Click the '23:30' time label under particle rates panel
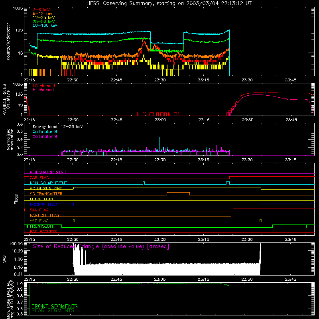Viewport: 319px width, 319px height. [247, 120]
